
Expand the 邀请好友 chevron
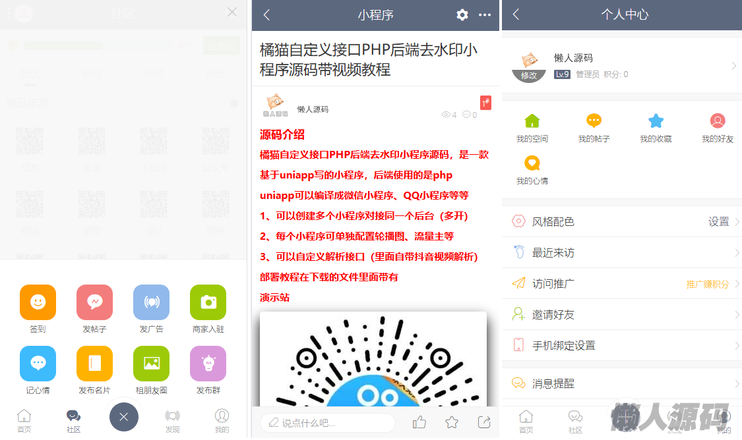pyautogui.click(x=737, y=315)
